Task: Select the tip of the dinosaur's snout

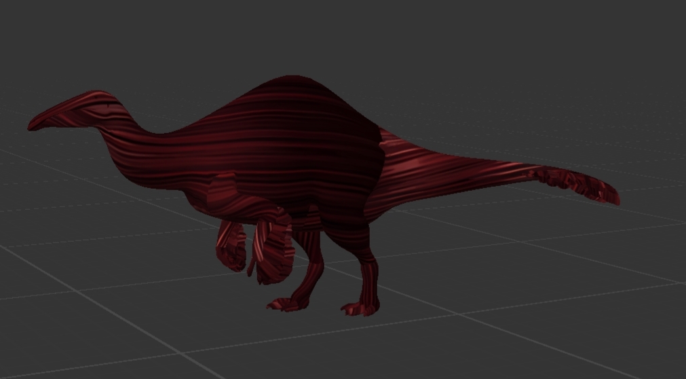Action: (x=32, y=126)
